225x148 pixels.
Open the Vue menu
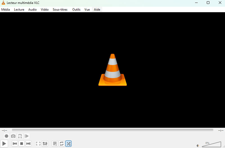tap(87, 10)
